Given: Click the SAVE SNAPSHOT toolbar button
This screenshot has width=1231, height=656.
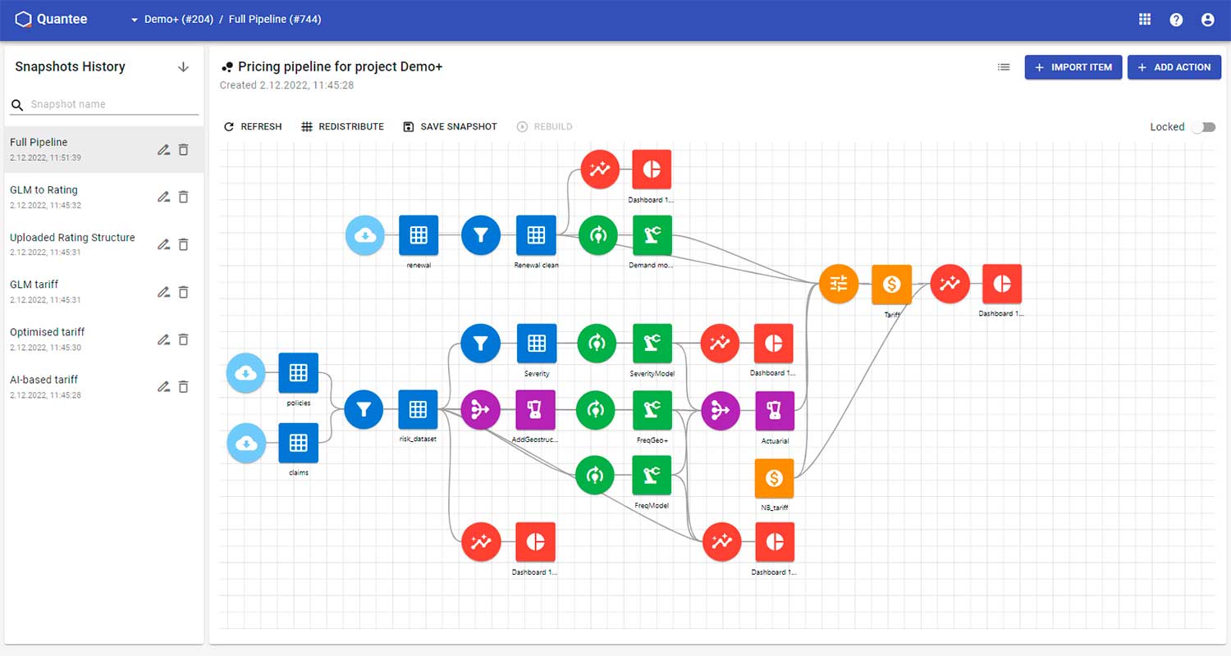Looking at the screenshot, I should pyautogui.click(x=451, y=127).
